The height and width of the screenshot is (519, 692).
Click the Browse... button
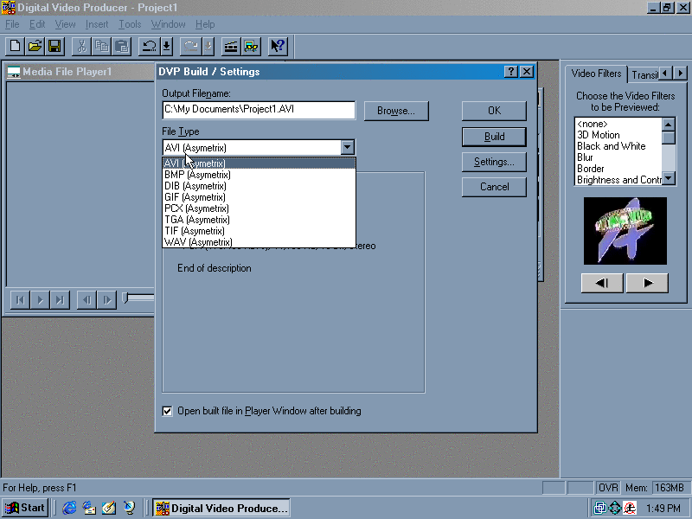tap(396, 111)
